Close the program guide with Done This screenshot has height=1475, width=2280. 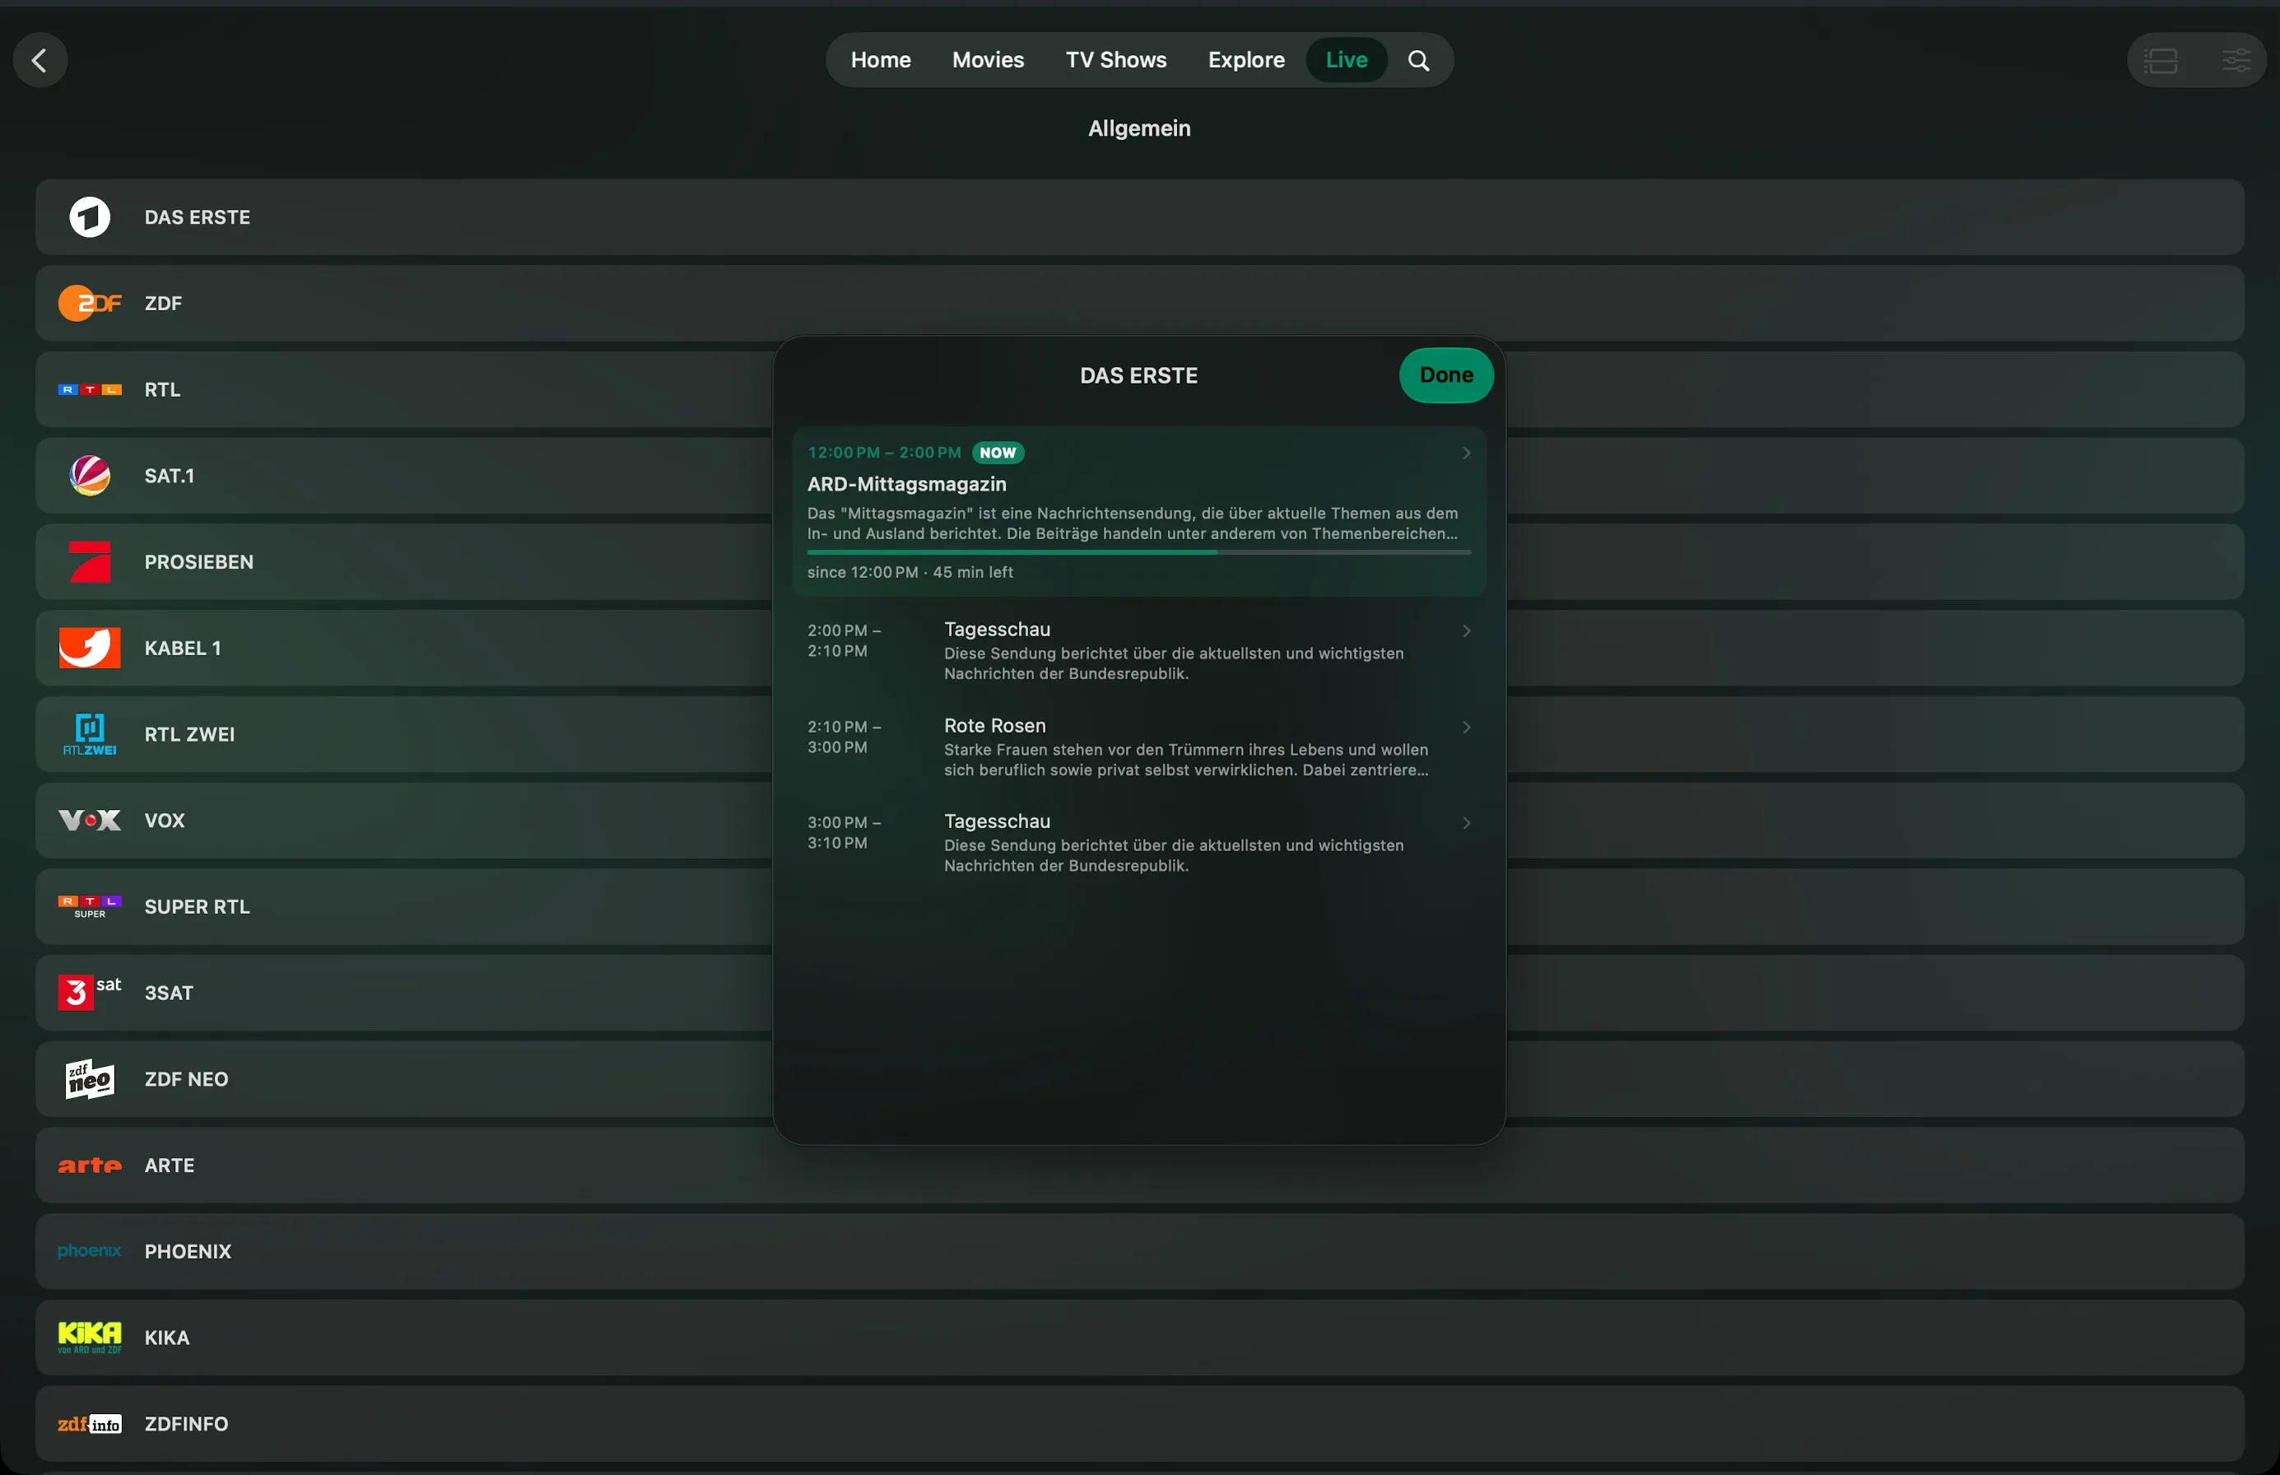pos(1446,375)
